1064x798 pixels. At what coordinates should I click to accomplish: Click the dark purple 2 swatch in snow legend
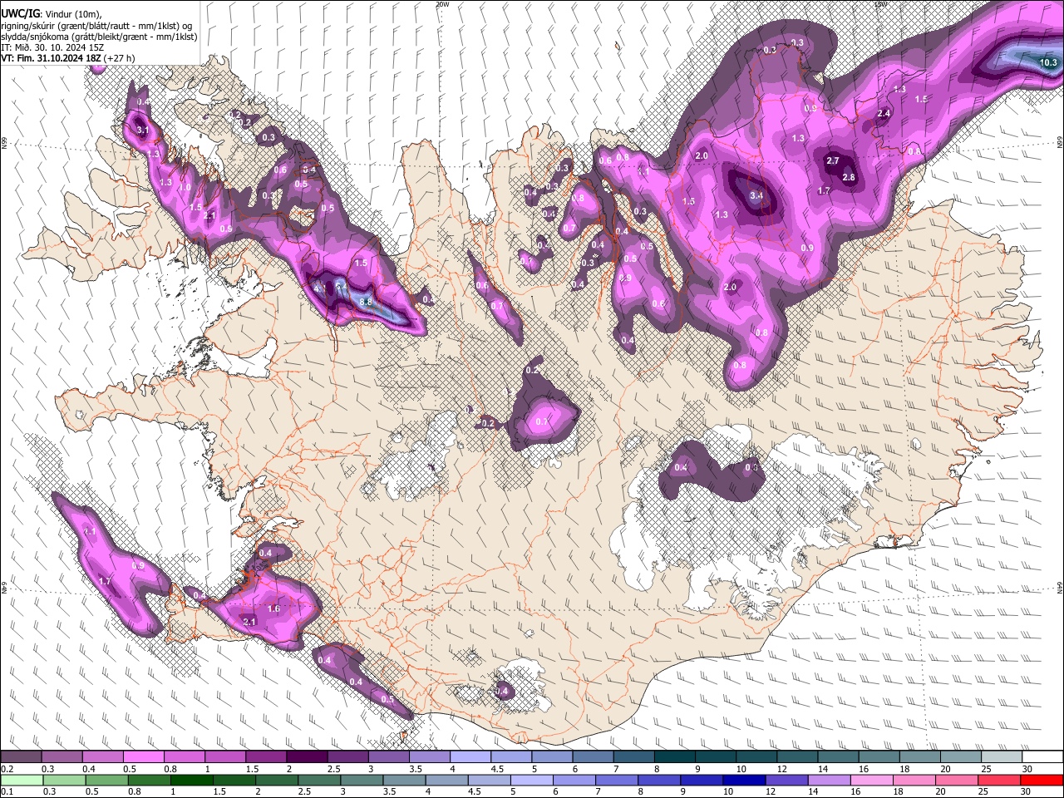[306, 756]
